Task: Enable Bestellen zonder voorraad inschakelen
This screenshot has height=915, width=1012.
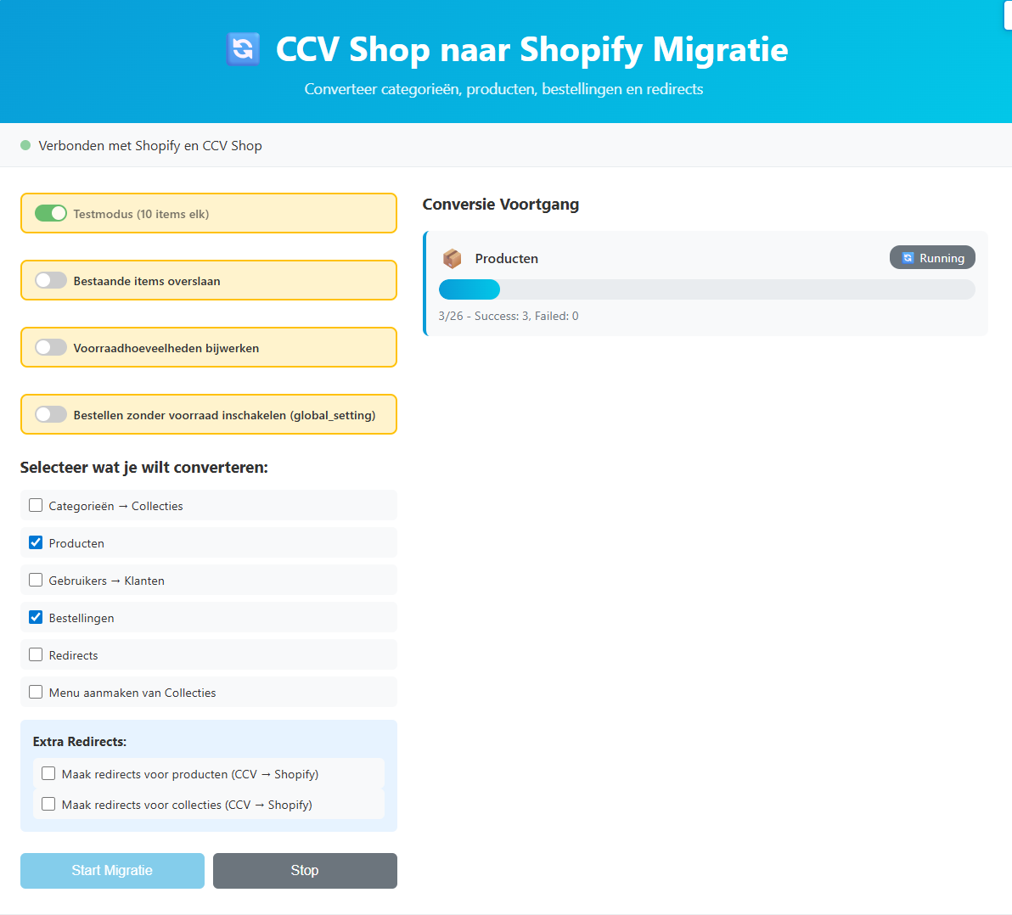Action: [51, 414]
